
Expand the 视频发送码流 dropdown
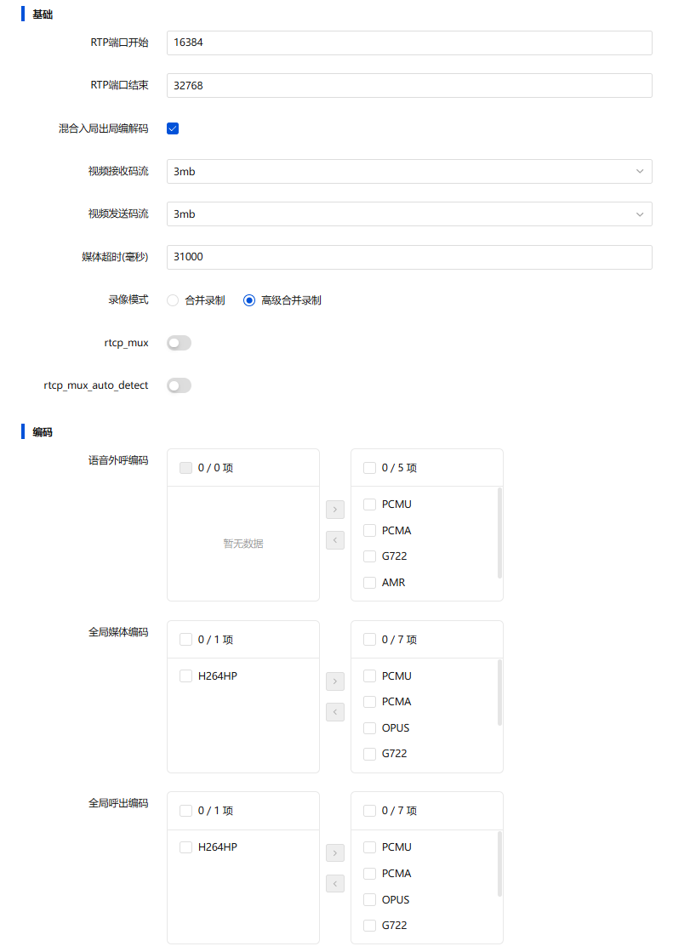pos(409,214)
